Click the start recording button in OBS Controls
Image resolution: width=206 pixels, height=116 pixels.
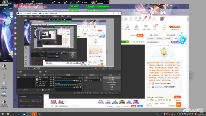tap(112, 80)
